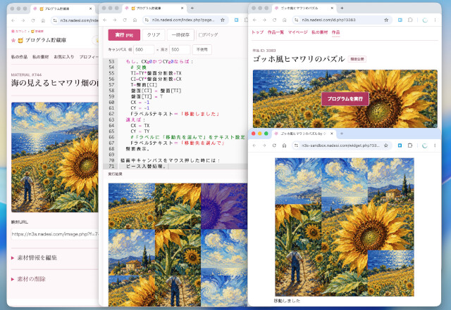The height and width of the screenshot is (310, 451).
Task: Click home icon in code editor window
Action: 135,20
